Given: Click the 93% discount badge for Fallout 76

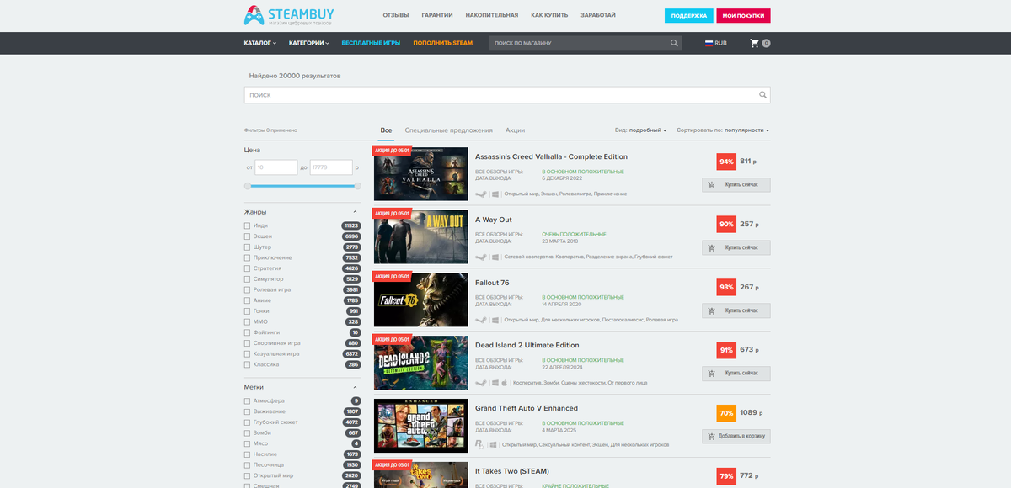Looking at the screenshot, I should coord(726,288).
